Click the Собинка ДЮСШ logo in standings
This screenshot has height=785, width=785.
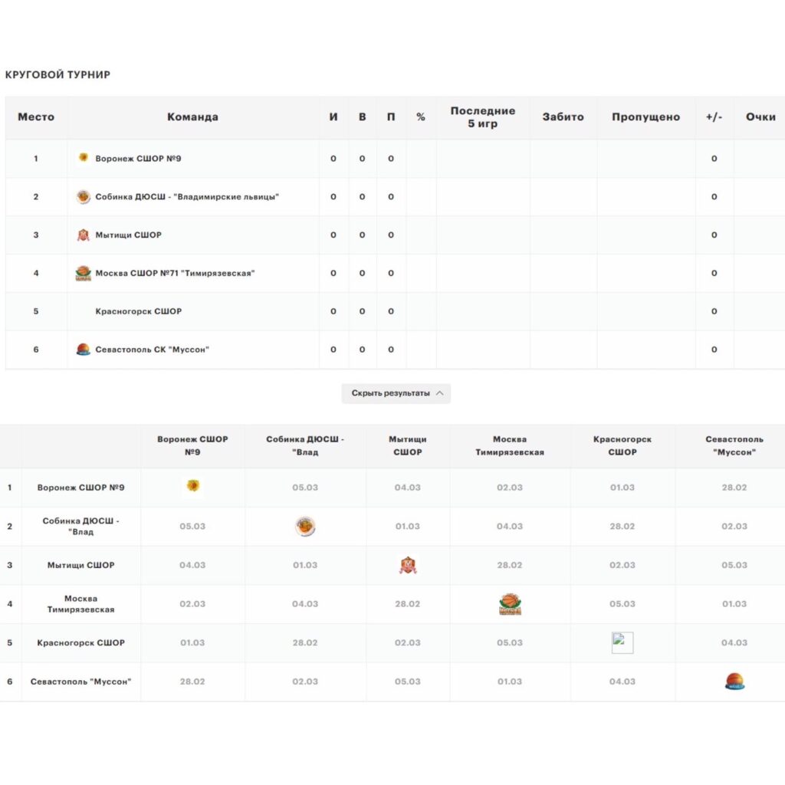tap(83, 197)
